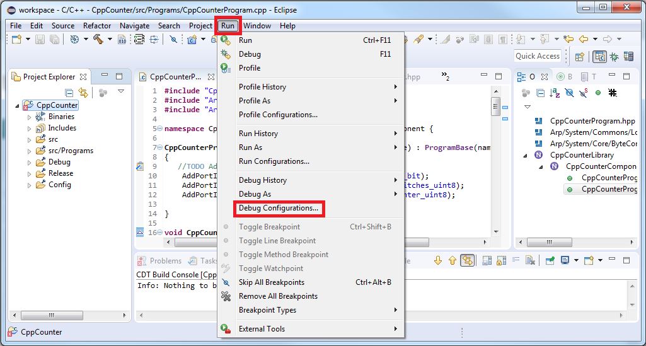The width and height of the screenshot is (646, 346).
Task: Click the Pin Console icon
Action: click(x=550, y=260)
